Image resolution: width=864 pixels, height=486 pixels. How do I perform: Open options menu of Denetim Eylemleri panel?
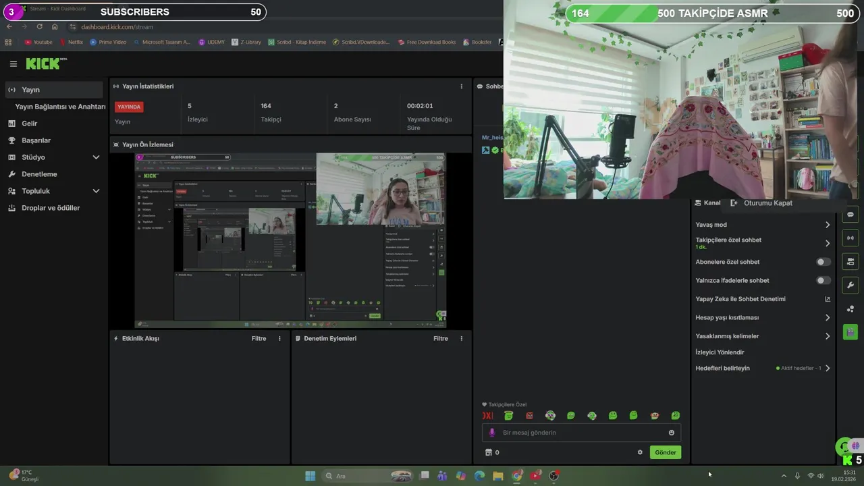[x=462, y=338]
